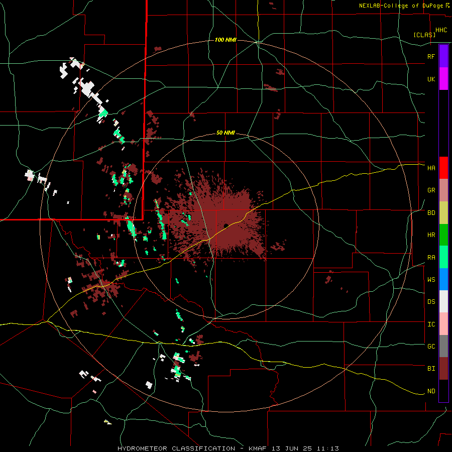Click the GR legend label
Image resolution: width=452 pixels, height=452 pixels.
point(431,190)
